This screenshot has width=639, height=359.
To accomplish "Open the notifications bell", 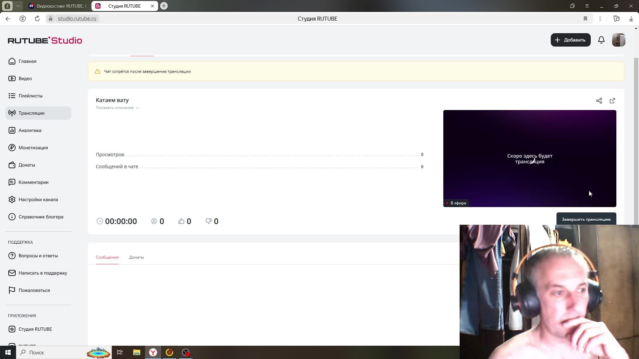I will point(601,40).
